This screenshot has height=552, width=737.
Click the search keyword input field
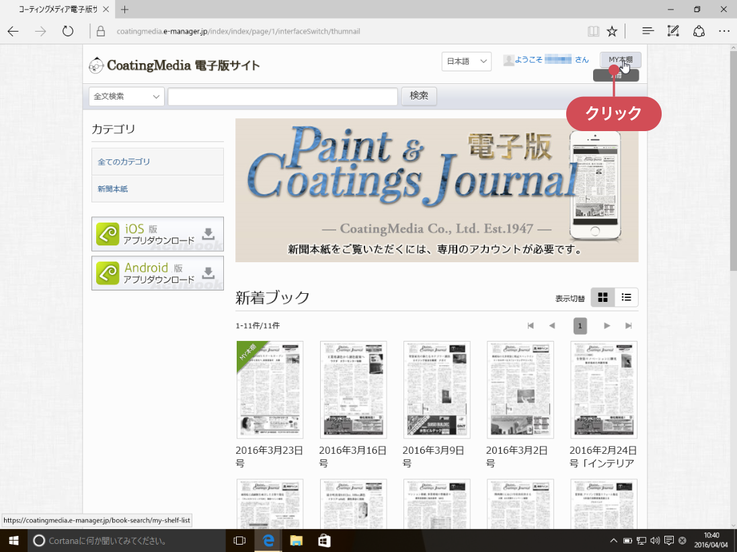282,97
